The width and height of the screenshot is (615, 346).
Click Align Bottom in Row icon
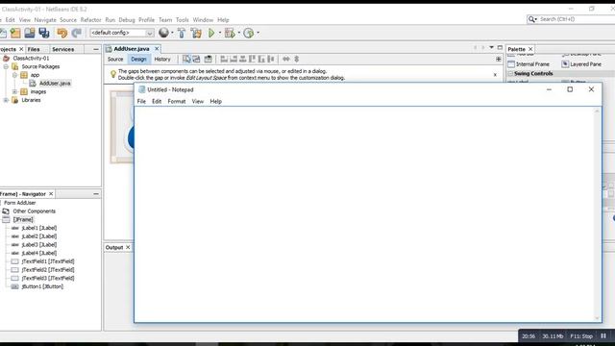point(261,60)
